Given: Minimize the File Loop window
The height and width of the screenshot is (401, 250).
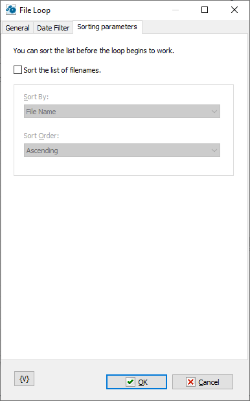Looking at the screenshot, I should click(x=175, y=10).
